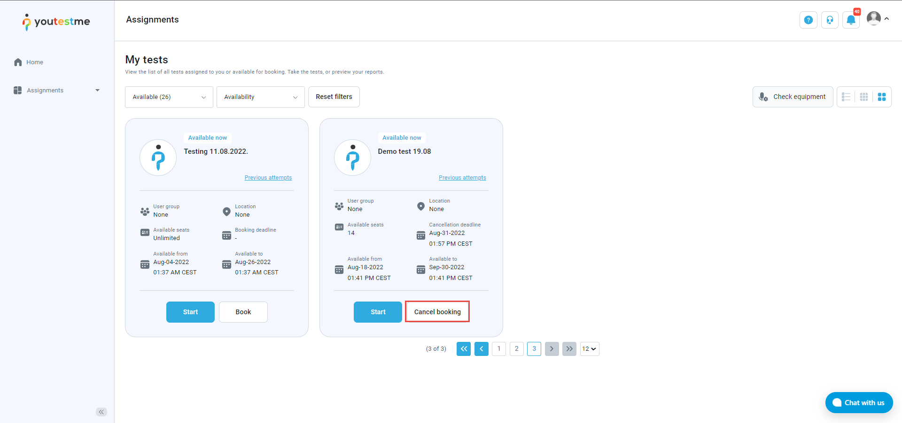This screenshot has height=423, width=902.
Task: Go to the previous page arrow
Action: pos(481,349)
